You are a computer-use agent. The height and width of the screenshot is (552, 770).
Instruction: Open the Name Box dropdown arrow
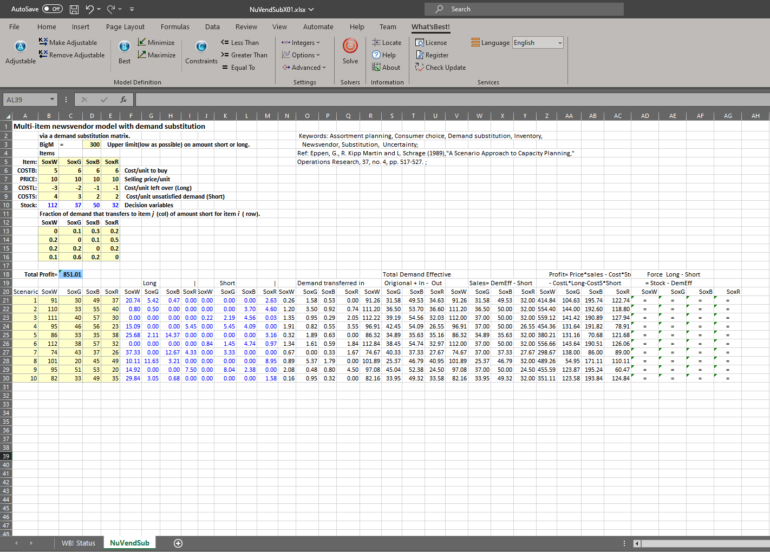pyautogui.click(x=53, y=100)
